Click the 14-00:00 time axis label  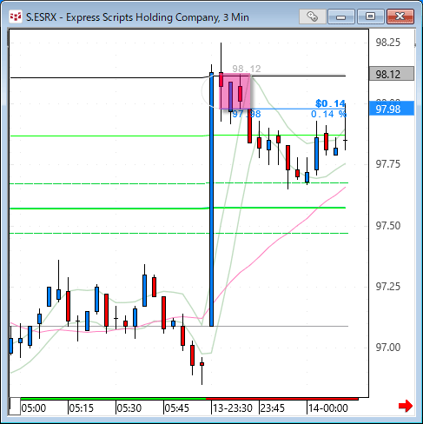pyautogui.click(x=328, y=408)
